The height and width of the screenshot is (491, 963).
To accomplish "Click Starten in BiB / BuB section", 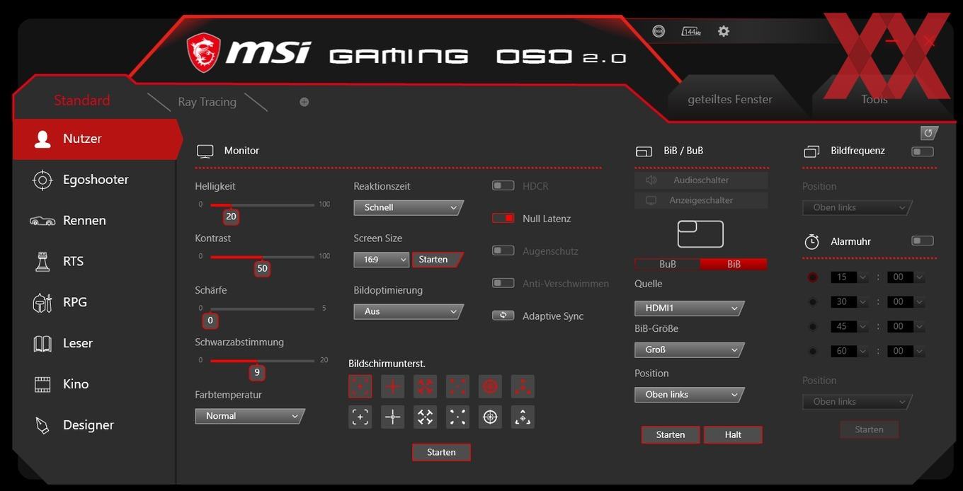I will (x=671, y=434).
